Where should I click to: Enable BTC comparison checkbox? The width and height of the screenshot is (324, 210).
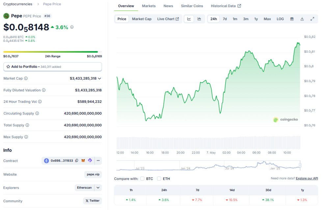[142, 179]
